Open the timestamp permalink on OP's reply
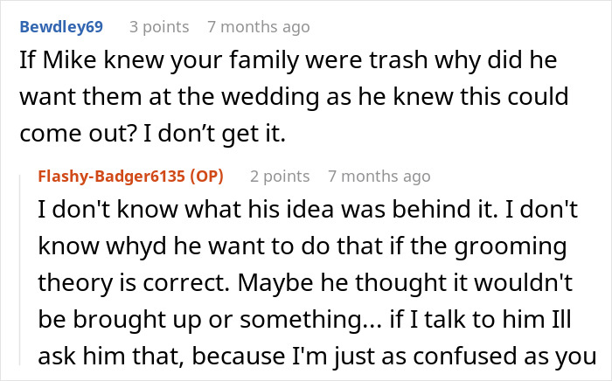612x381 pixels. coord(379,177)
